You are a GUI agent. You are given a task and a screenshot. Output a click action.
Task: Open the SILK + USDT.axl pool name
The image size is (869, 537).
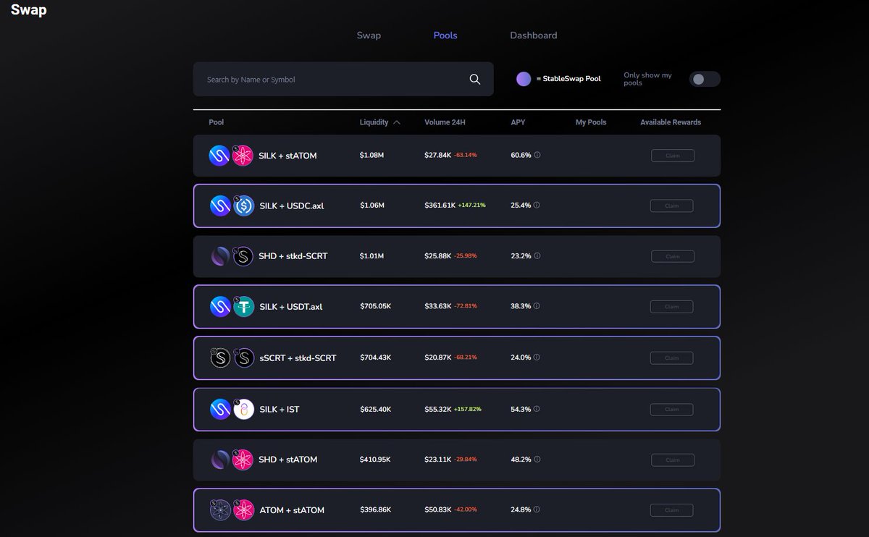[x=291, y=306]
